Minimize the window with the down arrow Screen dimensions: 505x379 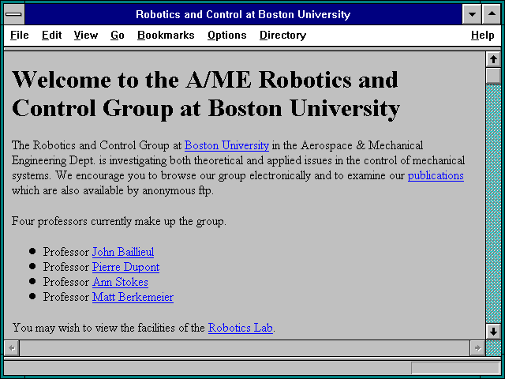[x=472, y=14]
